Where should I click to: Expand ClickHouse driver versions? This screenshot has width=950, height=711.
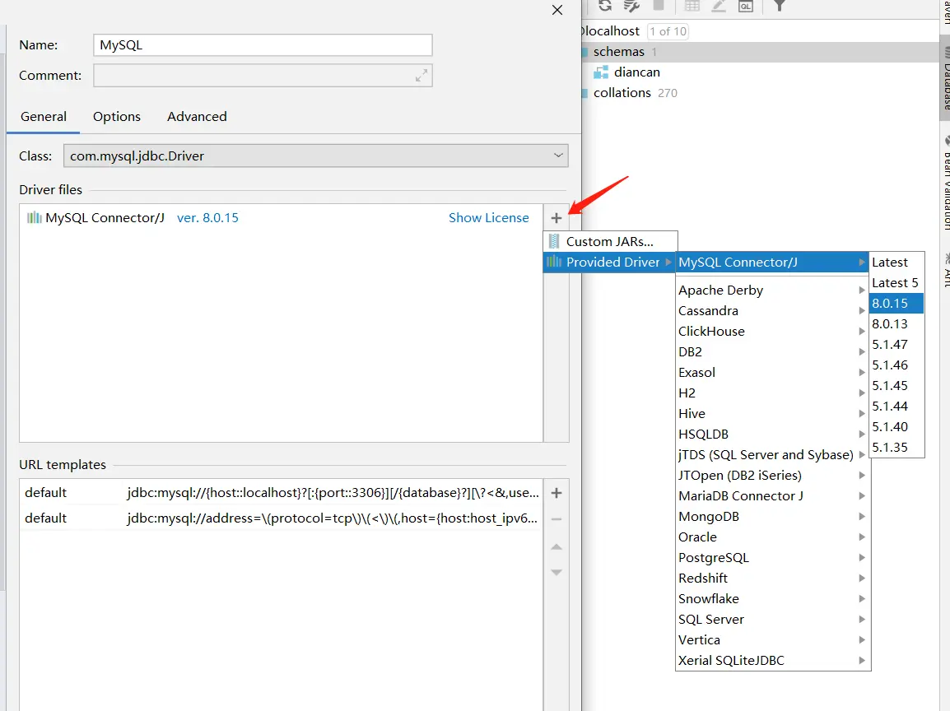tap(862, 332)
